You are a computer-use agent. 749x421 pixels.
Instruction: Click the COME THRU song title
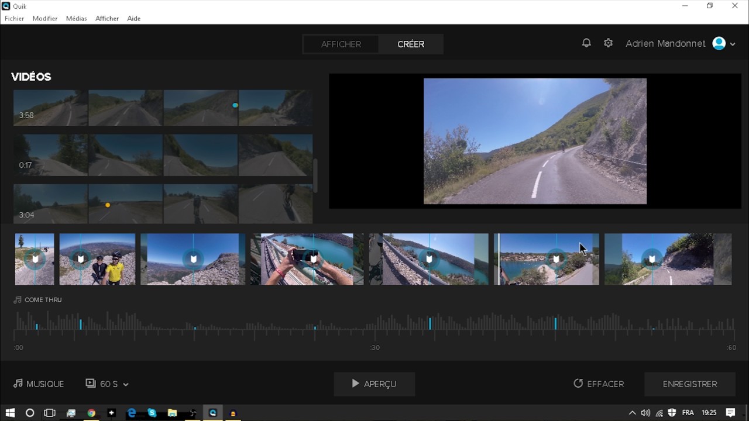43,300
